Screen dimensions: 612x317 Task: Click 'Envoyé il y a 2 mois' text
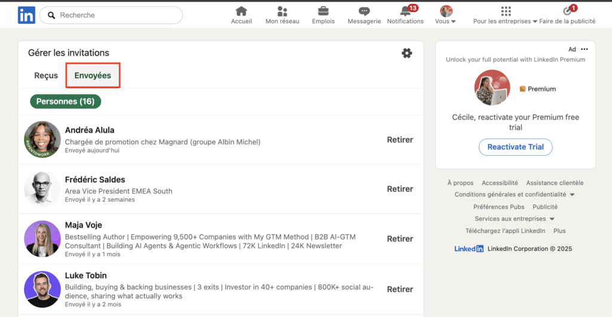(93, 304)
